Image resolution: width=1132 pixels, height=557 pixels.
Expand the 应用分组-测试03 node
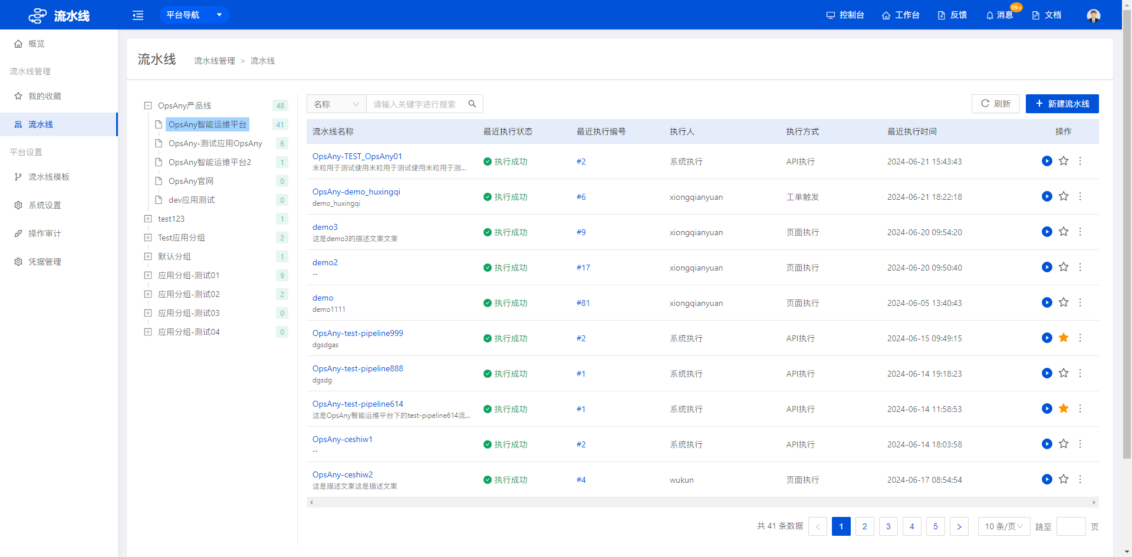148,313
